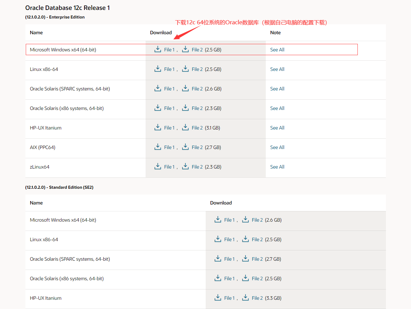Click zLinux64 platform name
Screen dimensions: 411x309
pos(39,167)
